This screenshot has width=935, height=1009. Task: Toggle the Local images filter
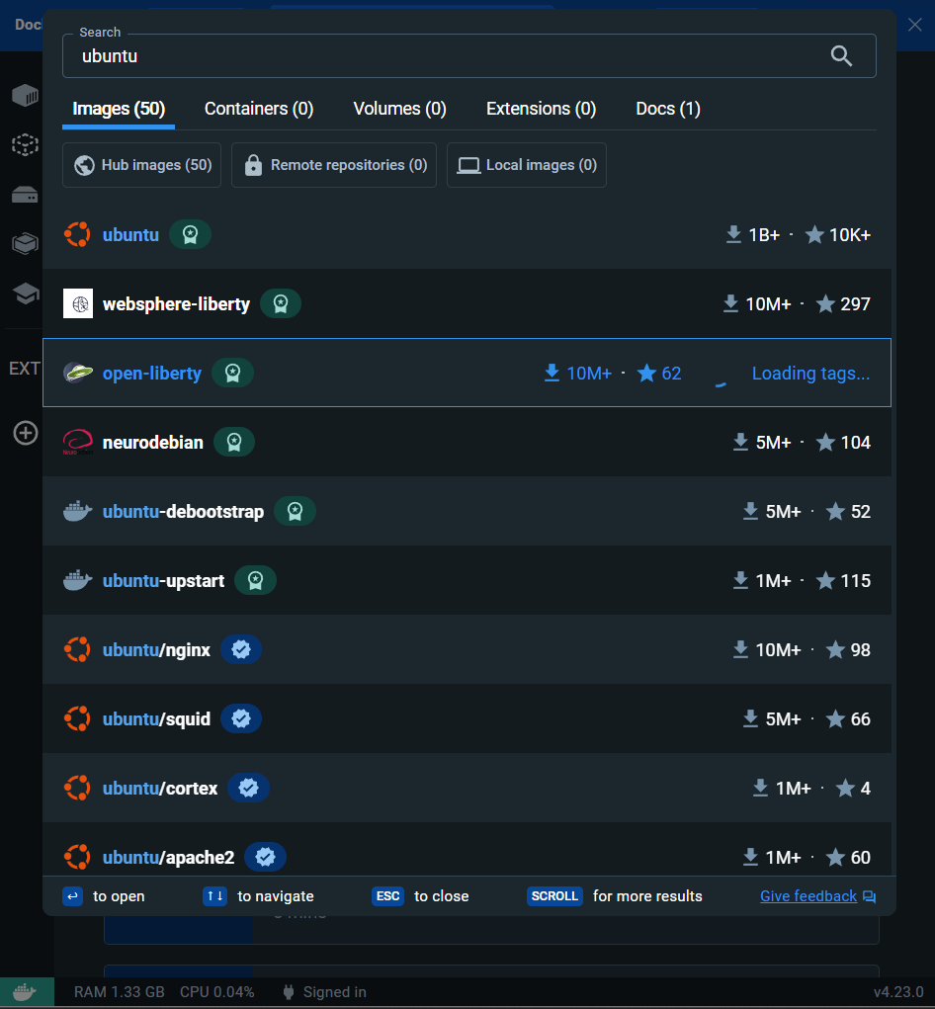(x=527, y=165)
